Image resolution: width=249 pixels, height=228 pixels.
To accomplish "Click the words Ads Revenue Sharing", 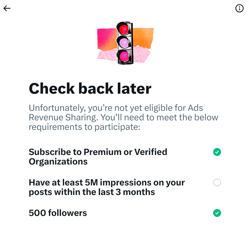I will pyautogui.click(x=116, y=112).
